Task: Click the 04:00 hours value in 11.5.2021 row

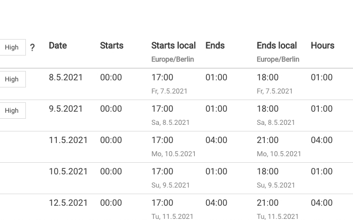Action: 322,140
